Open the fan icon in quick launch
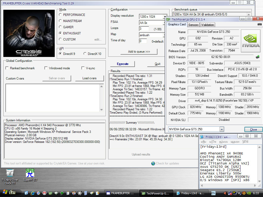263x197 pixels. pos(80,193)
